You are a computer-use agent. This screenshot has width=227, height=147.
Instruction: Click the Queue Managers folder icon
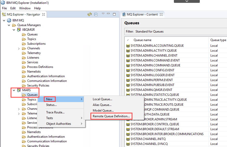coord(14,25)
